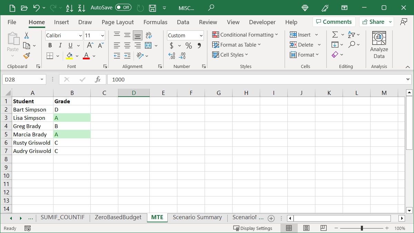414x233 pixels.
Task: Open the Format as Table menu
Action: 237,45
